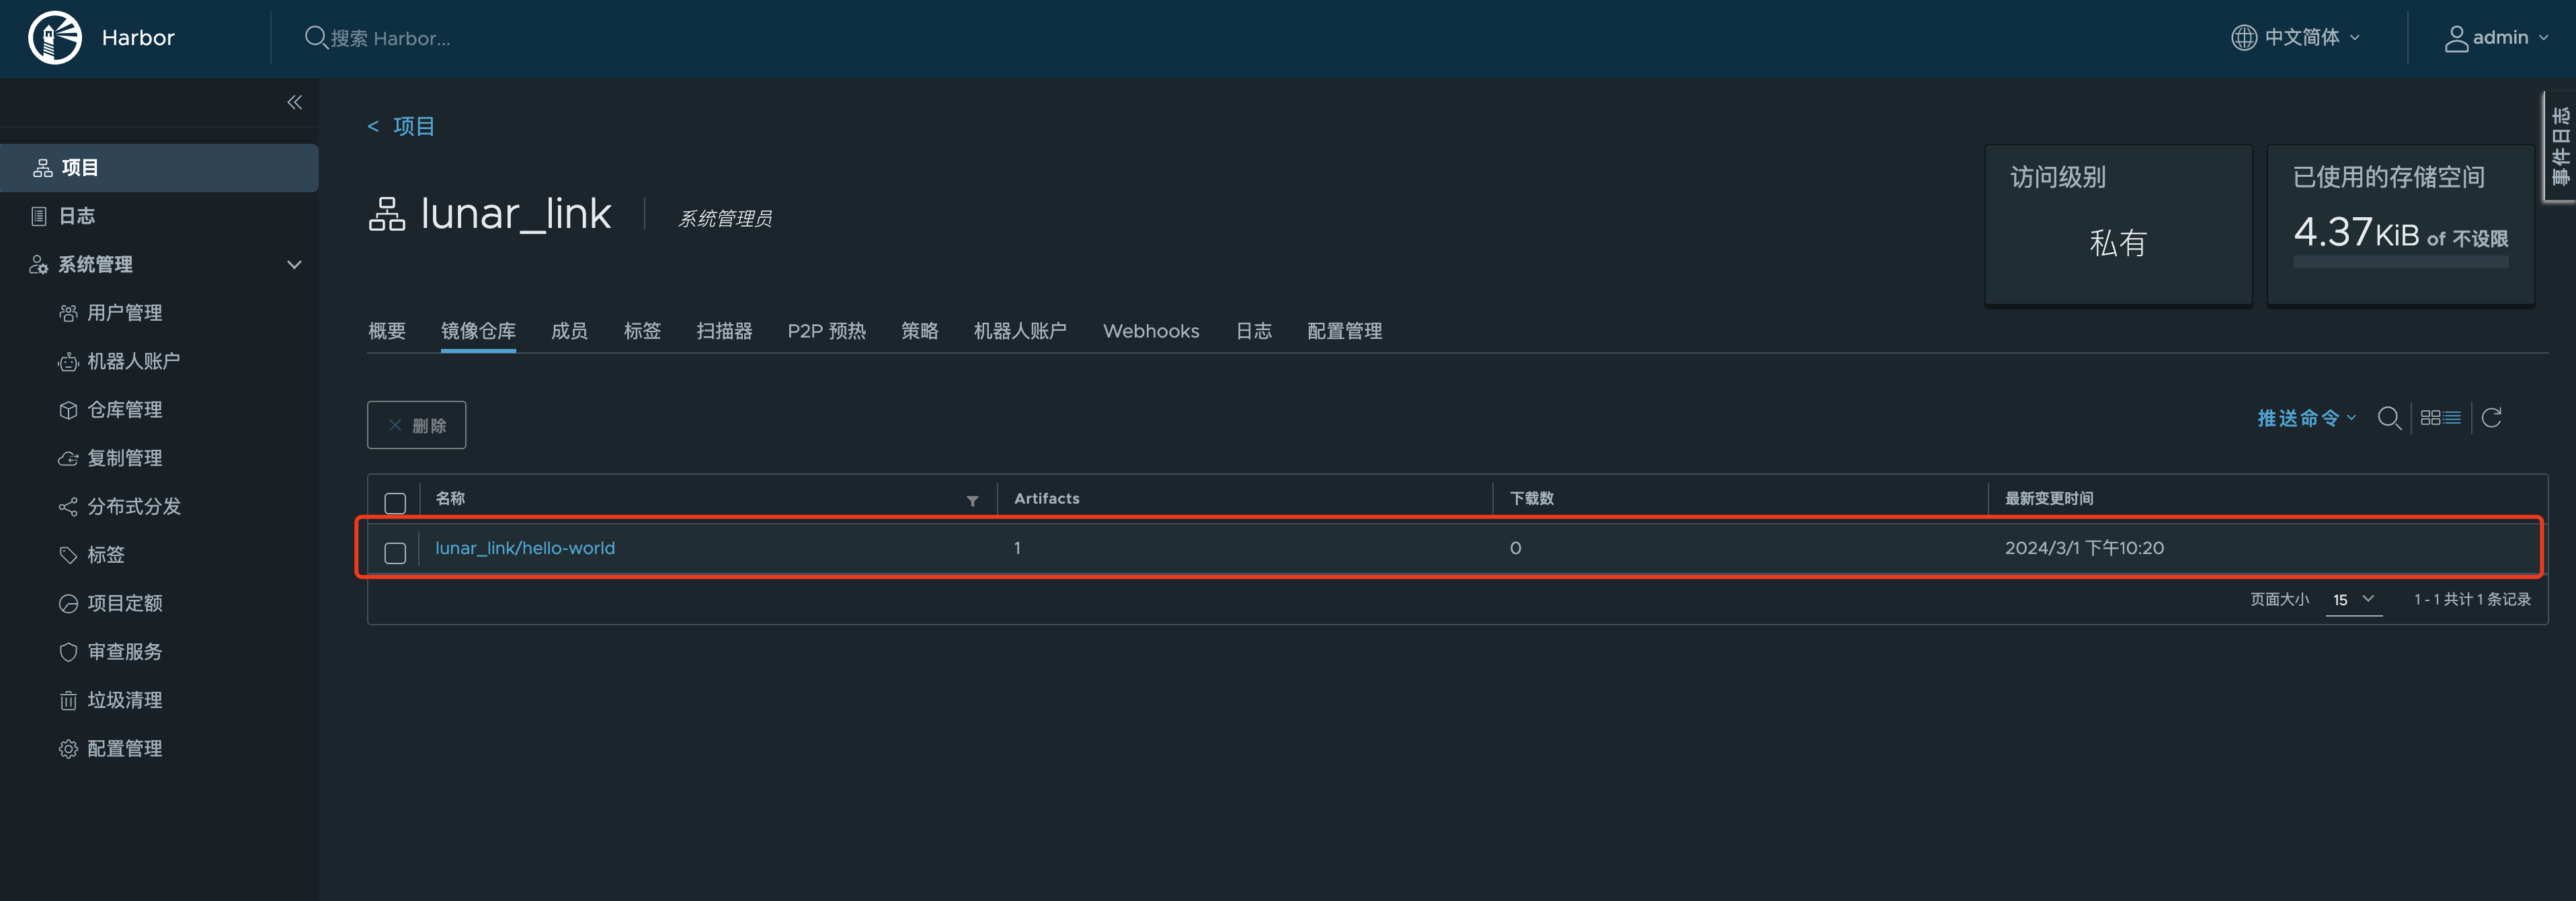Image resolution: width=2576 pixels, height=901 pixels.
Task: Switch to card view icon
Action: [x=2430, y=418]
